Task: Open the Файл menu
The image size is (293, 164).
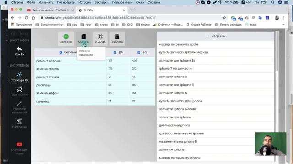Action: coord(31,2)
